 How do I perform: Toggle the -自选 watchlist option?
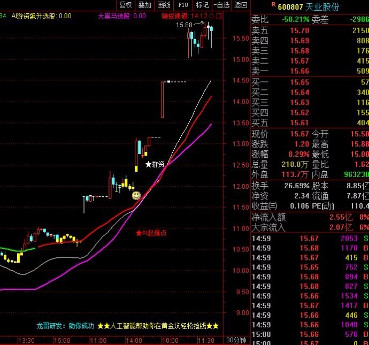point(221,5)
